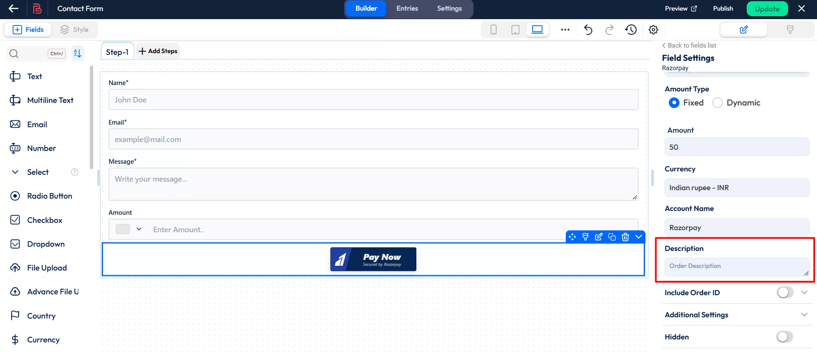Open the form history clock icon
This screenshot has height=356, width=817.
[631, 30]
